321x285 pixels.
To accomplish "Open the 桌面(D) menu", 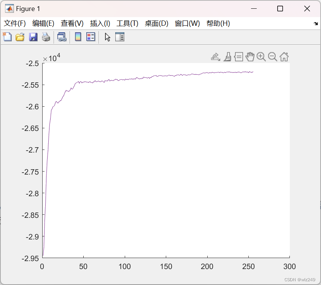I will 156,23.
